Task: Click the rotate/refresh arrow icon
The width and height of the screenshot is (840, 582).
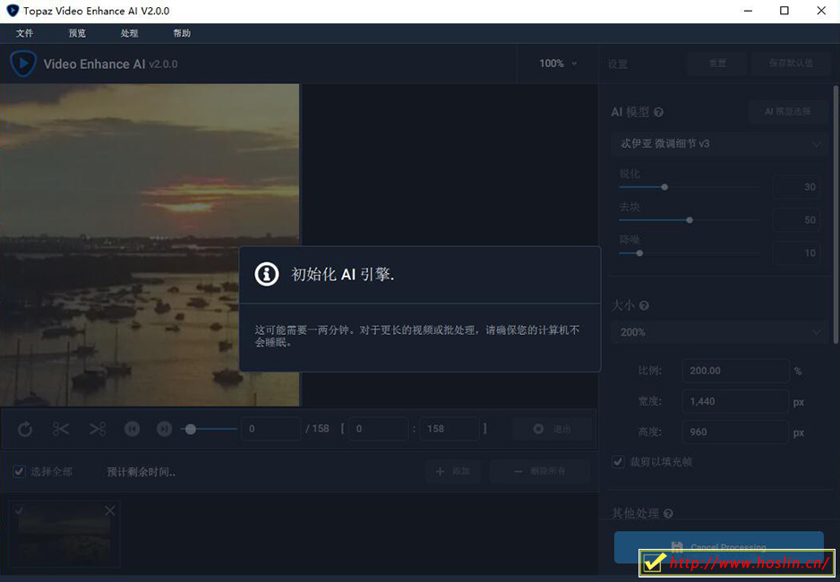Action: pyautogui.click(x=25, y=429)
